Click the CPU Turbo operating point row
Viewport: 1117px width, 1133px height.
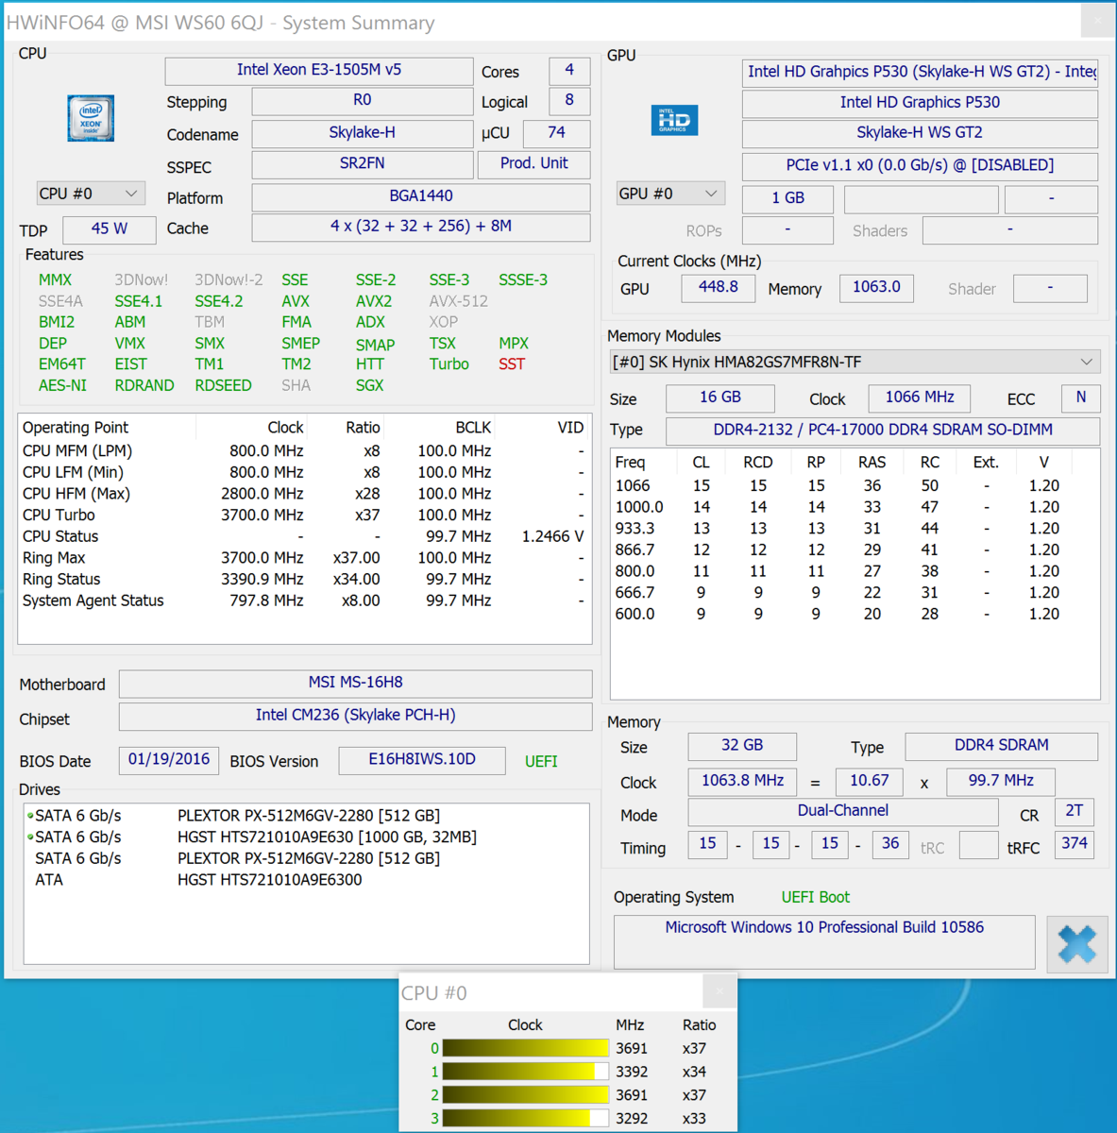point(303,515)
